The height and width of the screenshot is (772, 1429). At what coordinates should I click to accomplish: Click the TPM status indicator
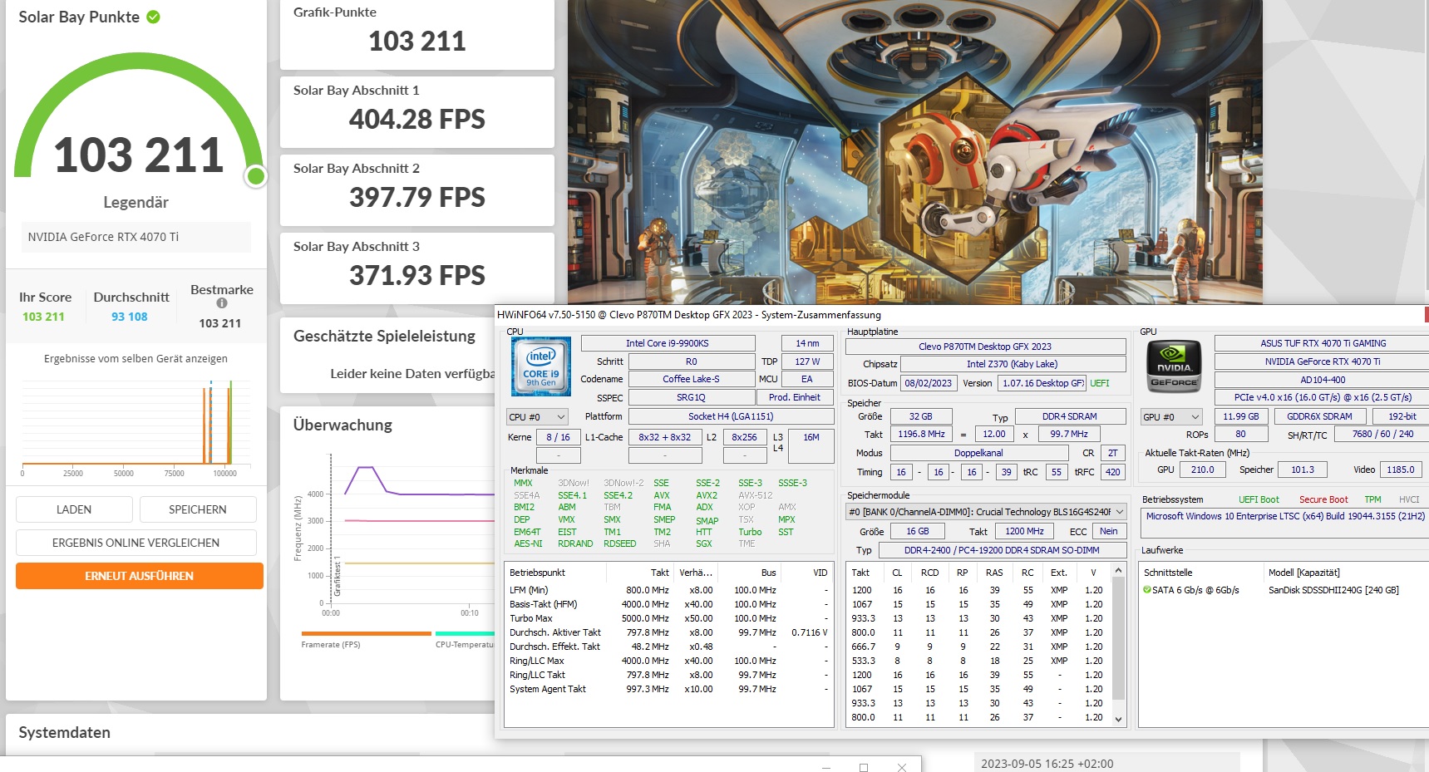(x=1371, y=499)
